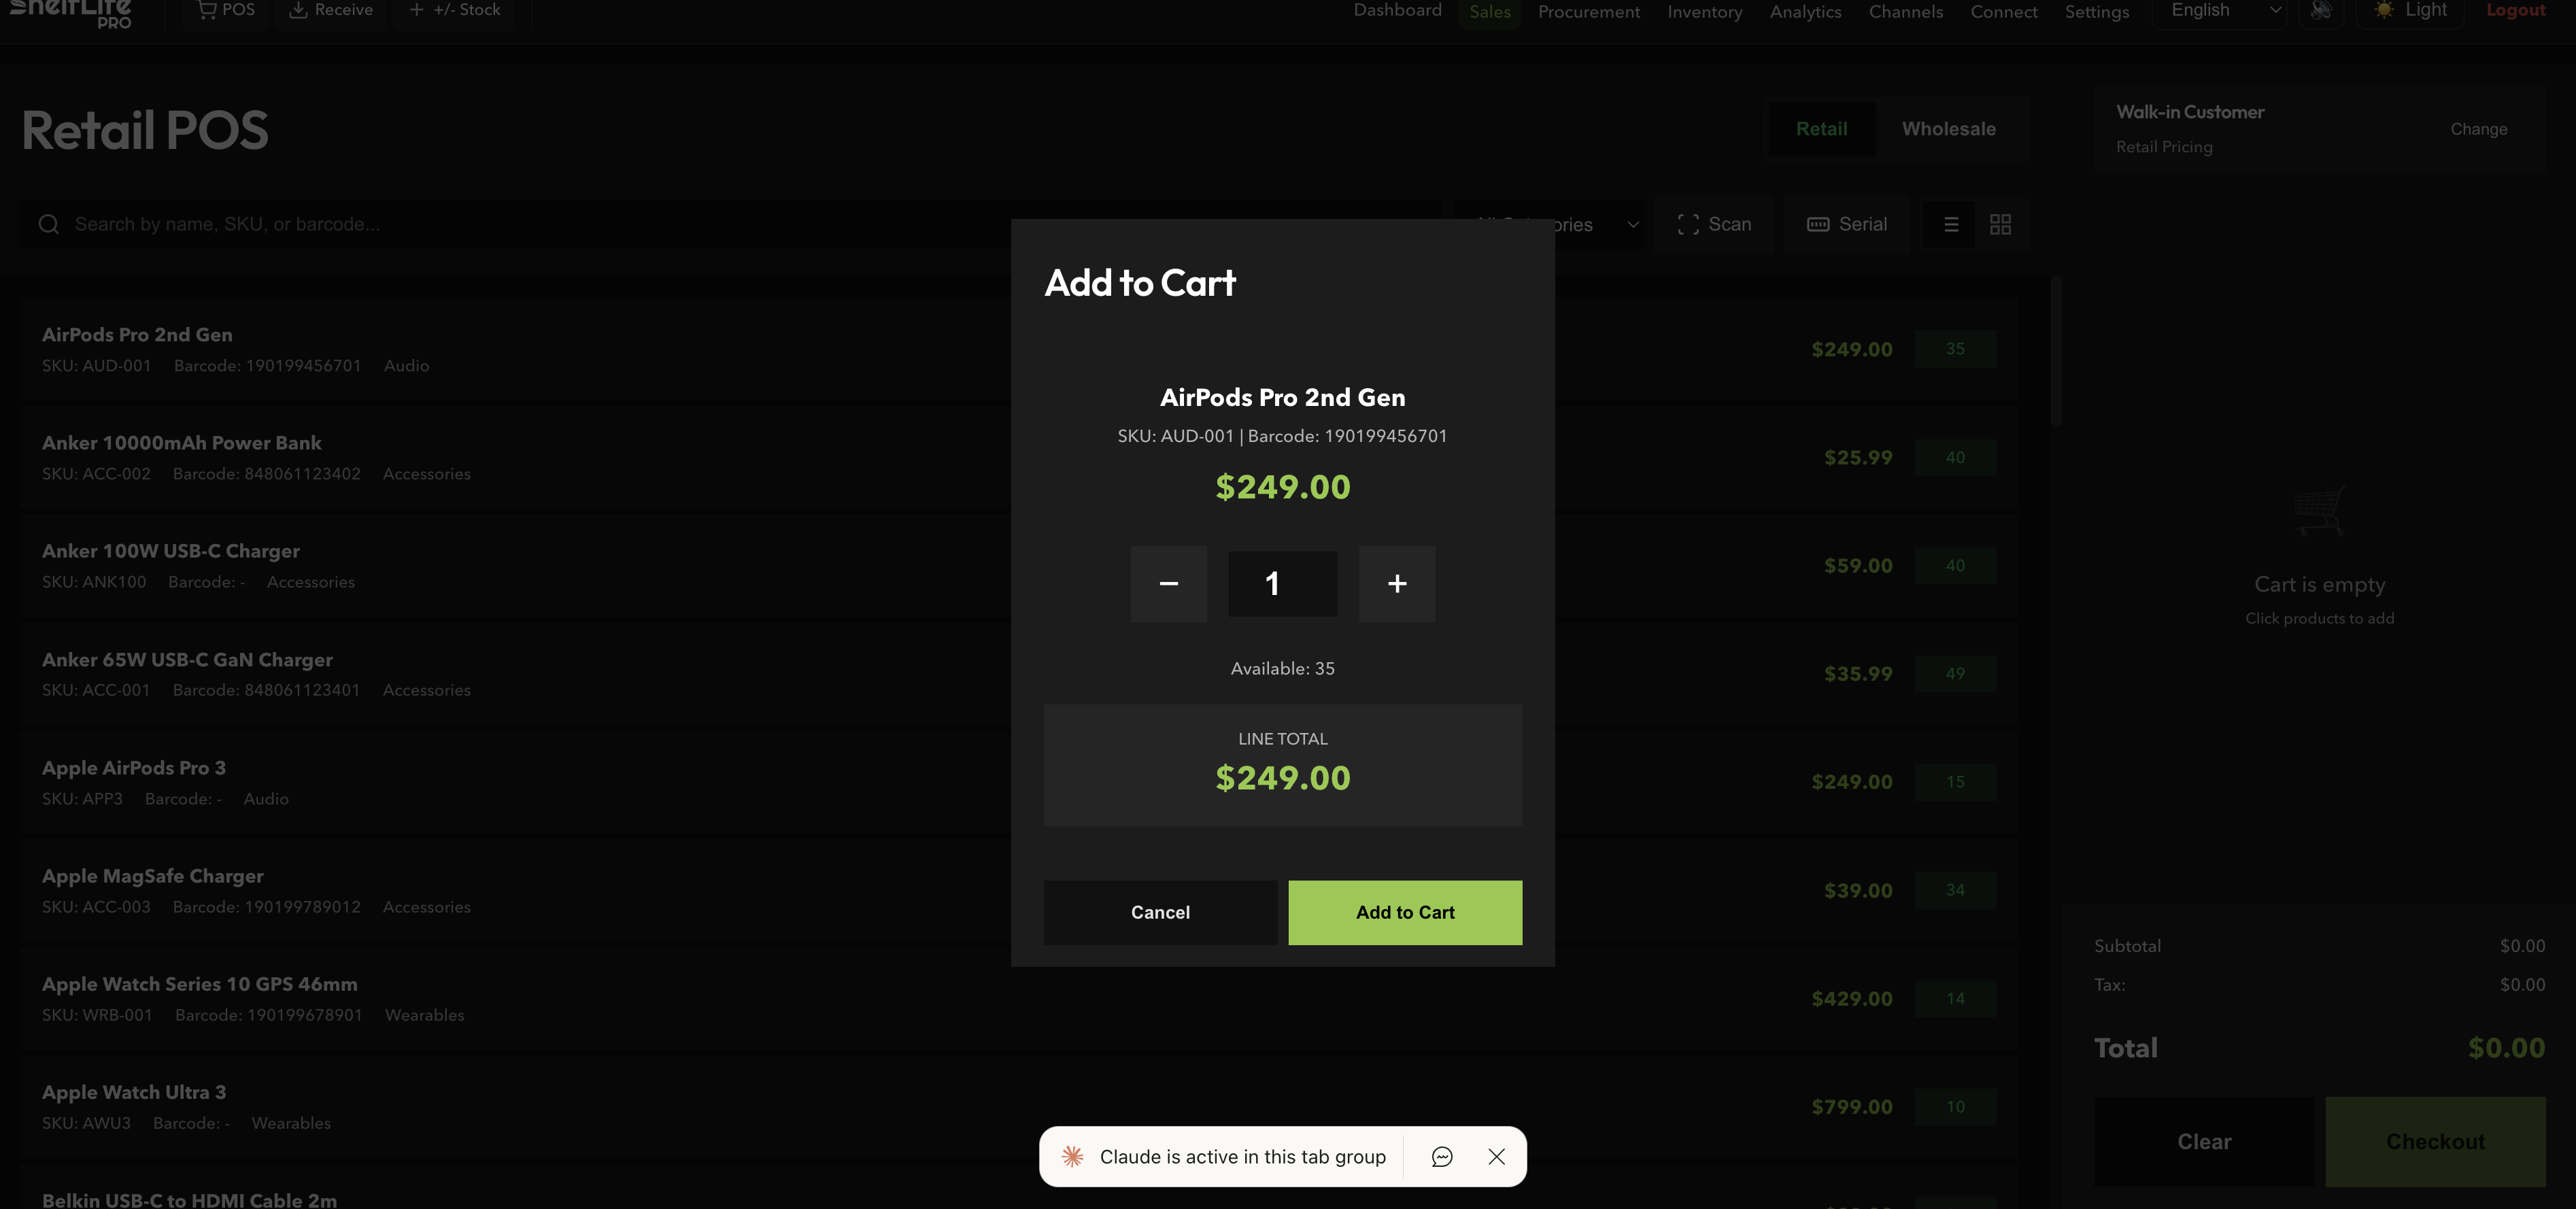Go to the Analytics section
The height and width of the screenshot is (1209, 2576).
(1805, 11)
